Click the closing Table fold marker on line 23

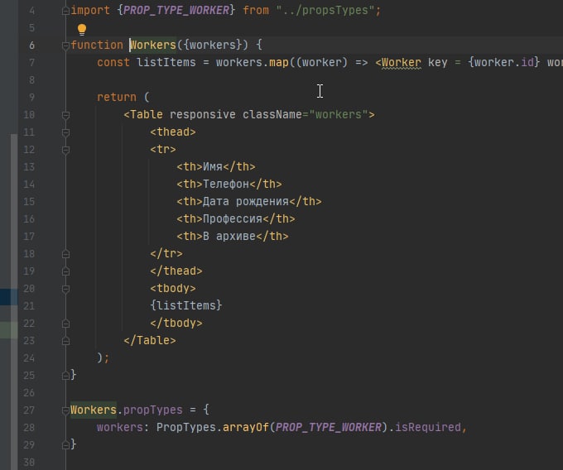pyautogui.click(x=65, y=341)
